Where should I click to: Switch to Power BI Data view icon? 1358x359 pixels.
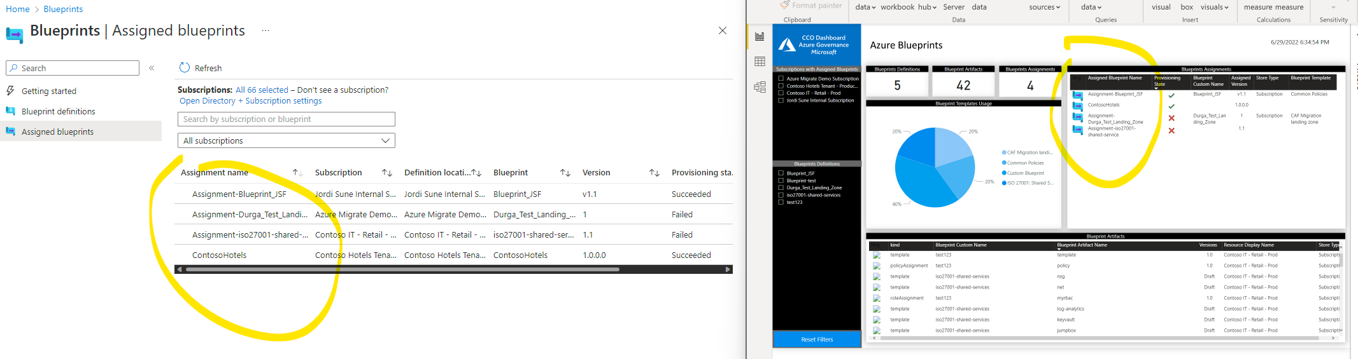[x=760, y=62]
